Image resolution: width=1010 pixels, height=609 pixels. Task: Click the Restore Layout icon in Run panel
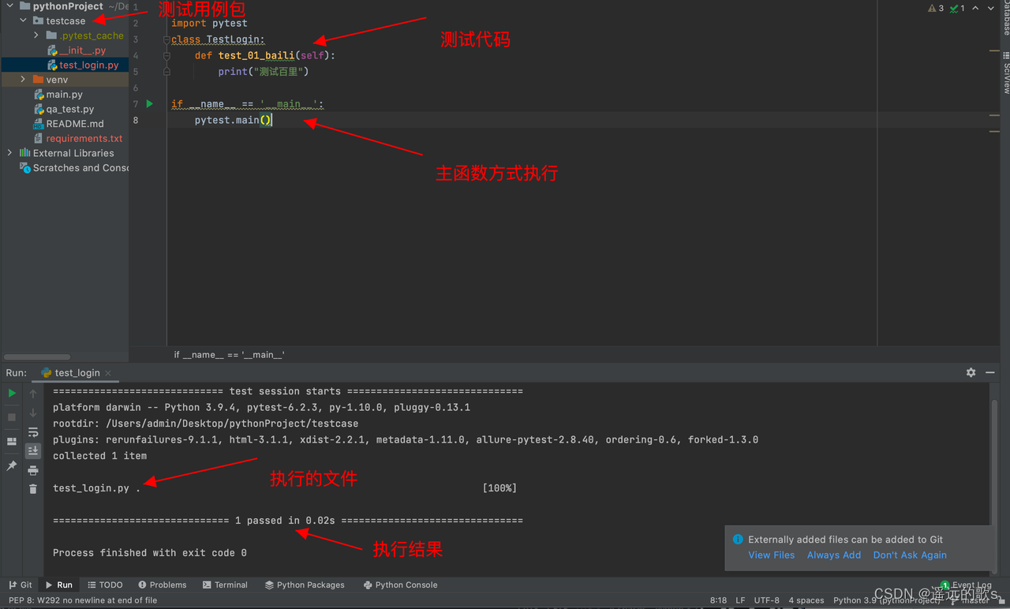12,442
